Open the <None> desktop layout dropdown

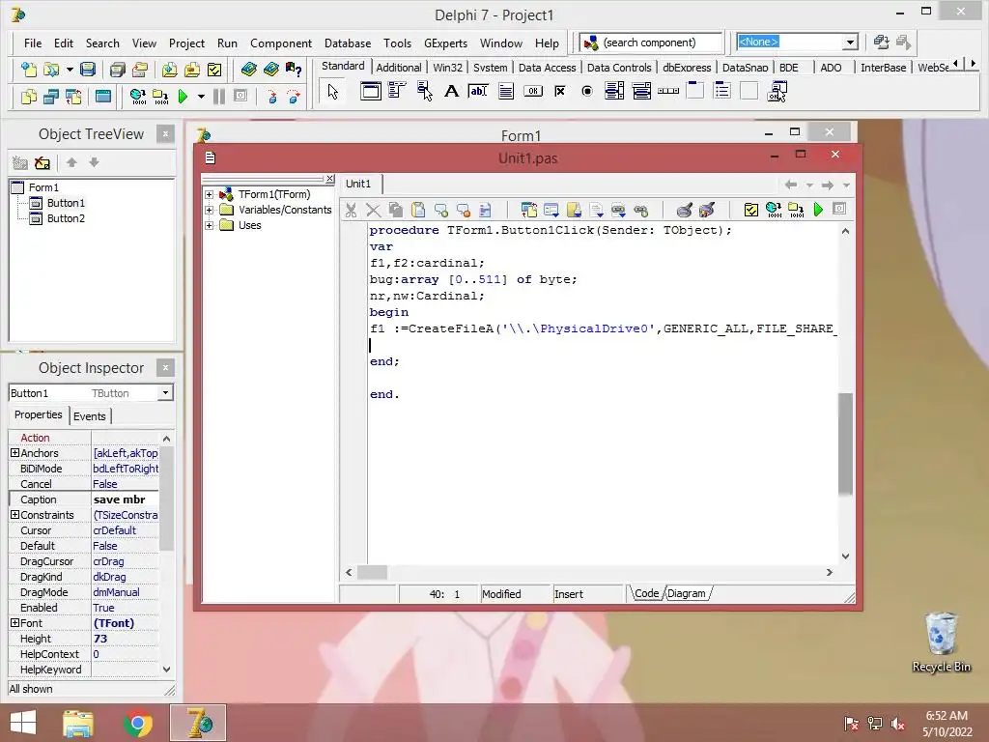(x=850, y=43)
